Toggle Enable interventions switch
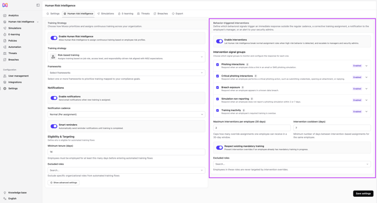Image resolution: width=377 pixels, height=203 pixels. [219, 41]
